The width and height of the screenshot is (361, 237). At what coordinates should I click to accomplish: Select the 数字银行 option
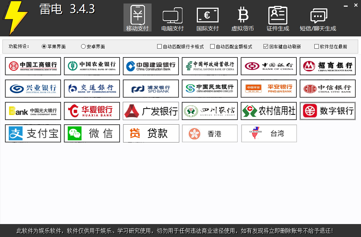(x=327, y=111)
